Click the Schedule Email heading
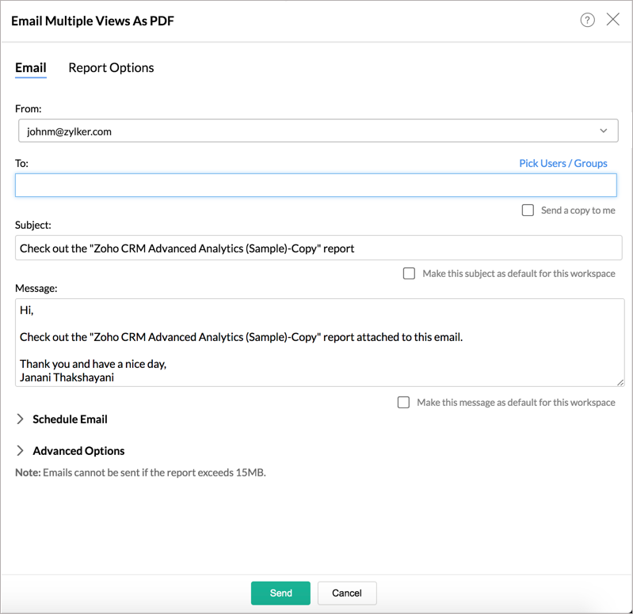The width and height of the screenshot is (633, 614). click(x=70, y=419)
